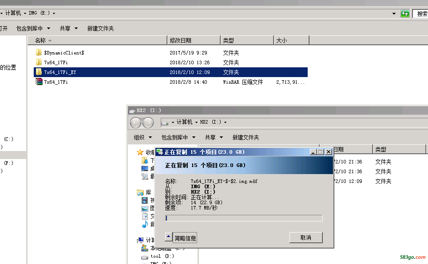428x264 pixels.
Task: Select date 2017/5/19 9:29 cell
Action: (x=188, y=53)
